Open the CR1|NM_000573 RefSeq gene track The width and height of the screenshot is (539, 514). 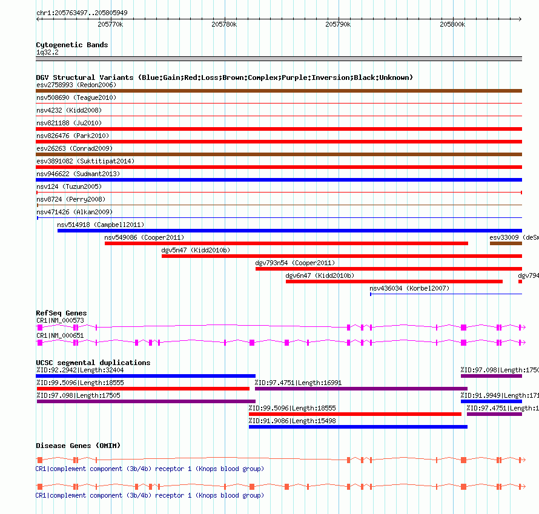coord(281,328)
